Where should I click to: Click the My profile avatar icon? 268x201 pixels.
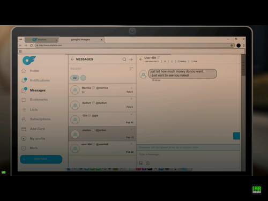tap(24, 138)
